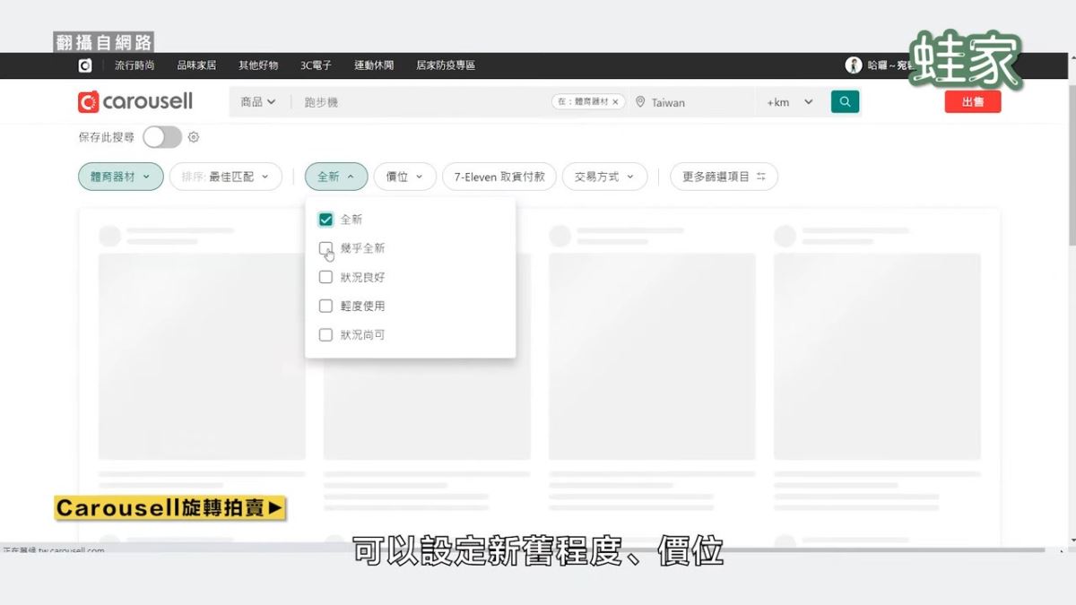Open the 交易方式 dropdown filter
This screenshot has height=605, width=1076.
click(x=604, y=177)
